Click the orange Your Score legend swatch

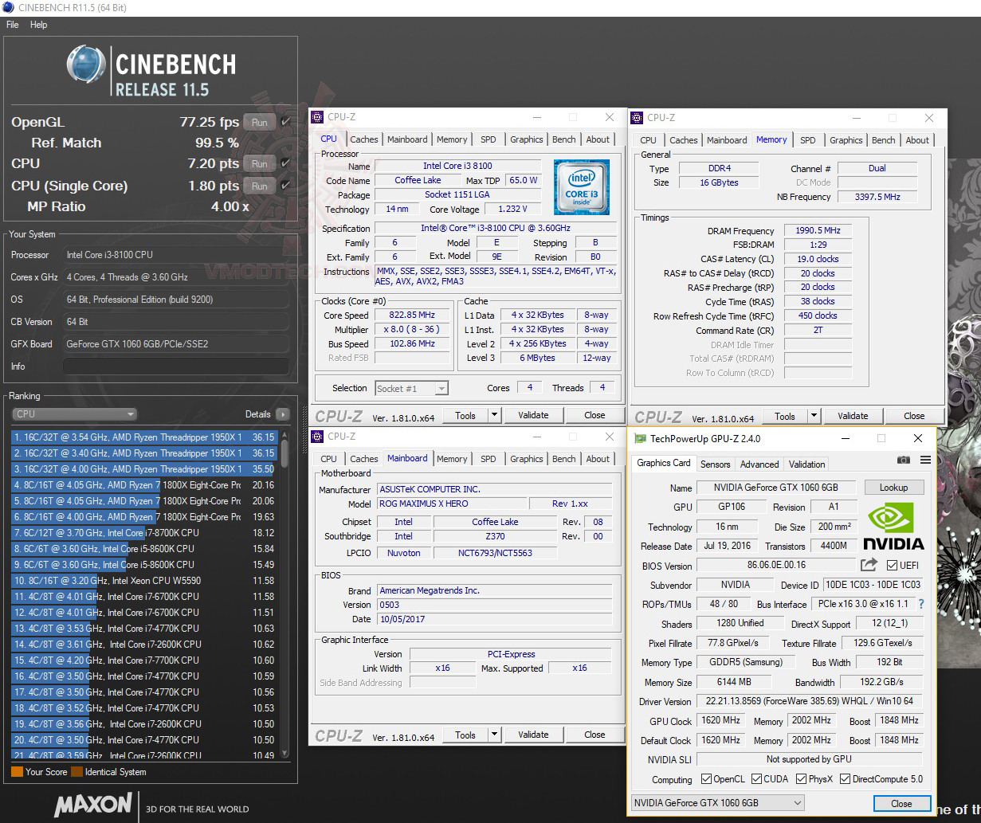(x=17, y=771)
